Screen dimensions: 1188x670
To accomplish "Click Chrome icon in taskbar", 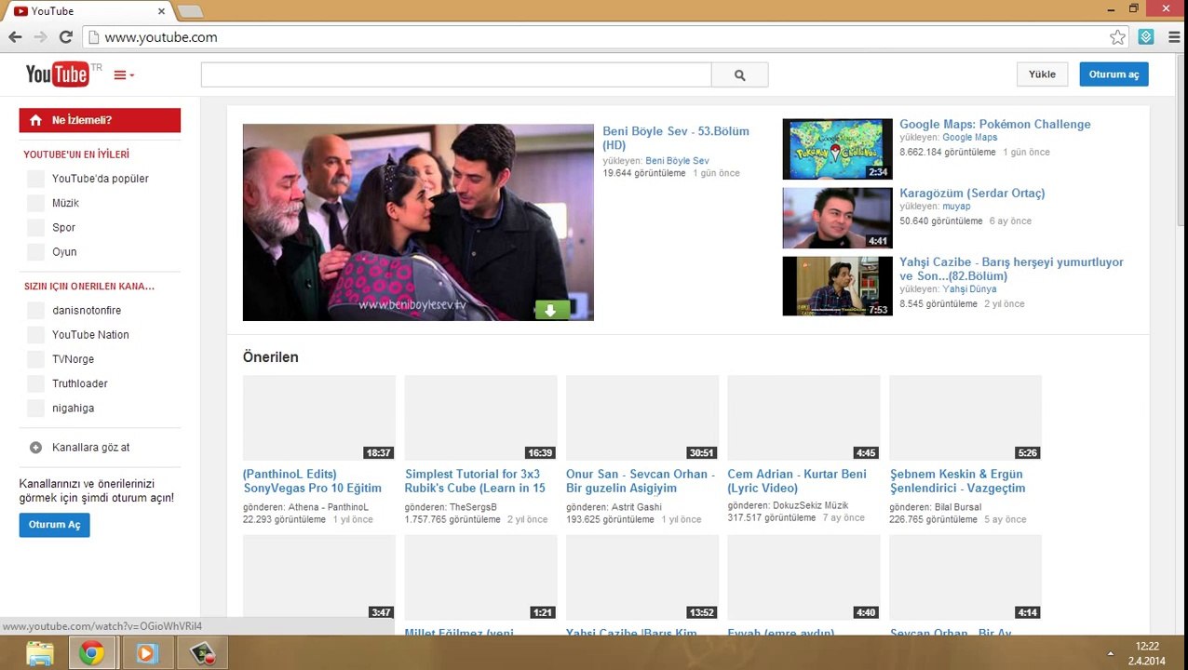I will coord(91,653).
